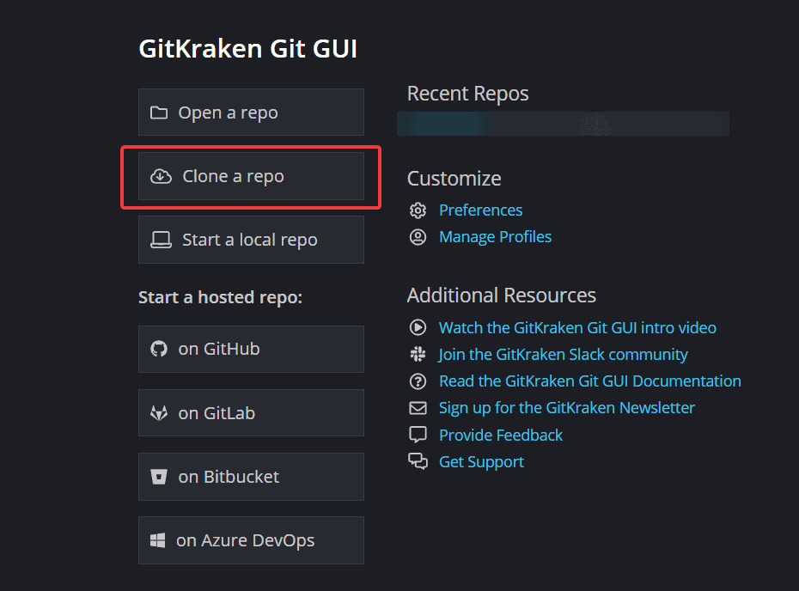Join the GitKraken Slack community

point(563,355)
